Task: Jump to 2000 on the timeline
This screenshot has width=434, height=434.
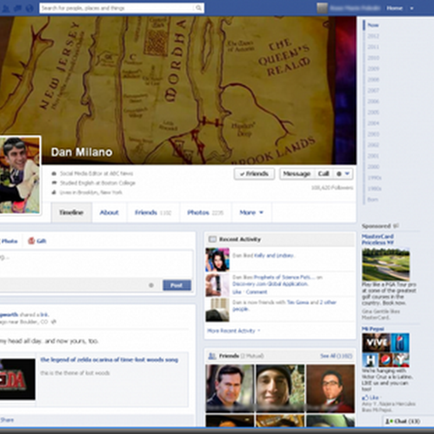Action: point(373,167)
